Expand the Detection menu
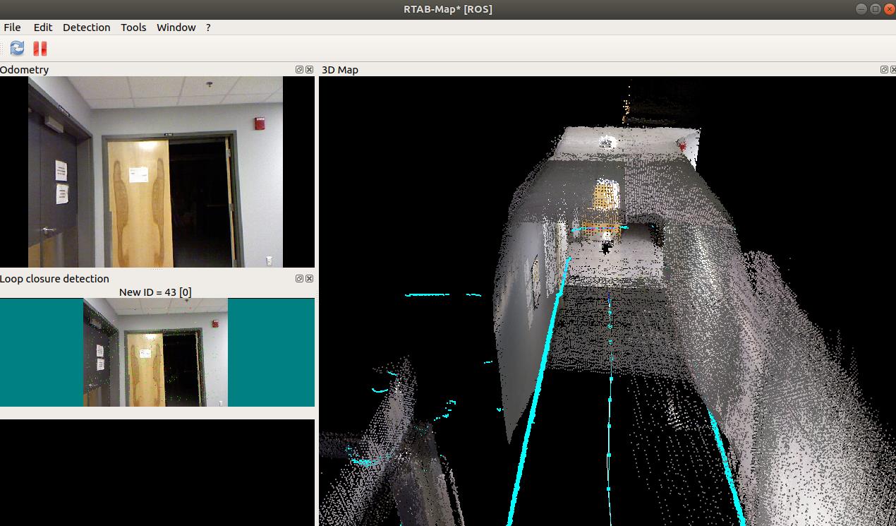 tap(86, 28)
